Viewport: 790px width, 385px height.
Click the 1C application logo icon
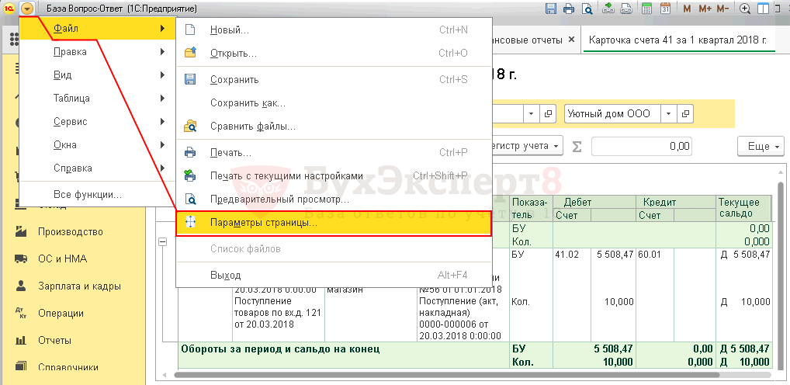pos(9,8)
